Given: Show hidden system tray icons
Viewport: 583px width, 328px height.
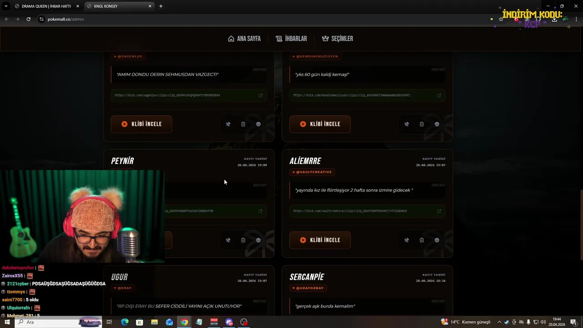Looking at the screenshot, I should coord(499,322).
